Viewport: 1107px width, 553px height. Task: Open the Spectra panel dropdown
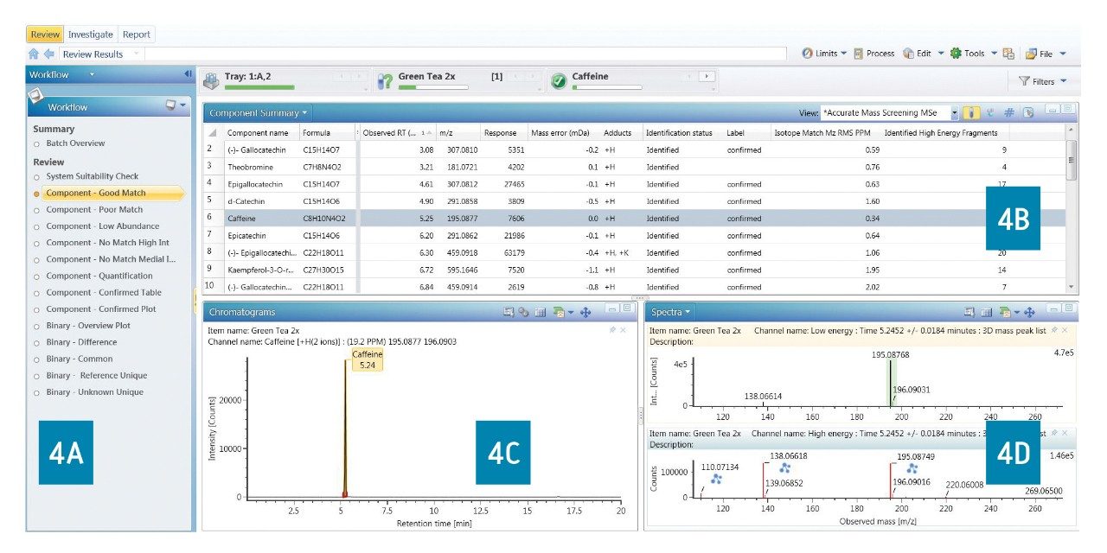coord(688,312)
